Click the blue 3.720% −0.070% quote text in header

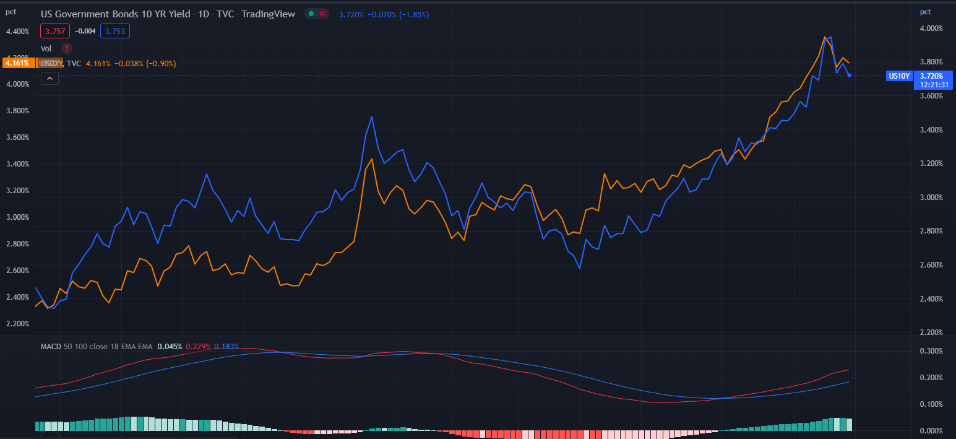384,14
